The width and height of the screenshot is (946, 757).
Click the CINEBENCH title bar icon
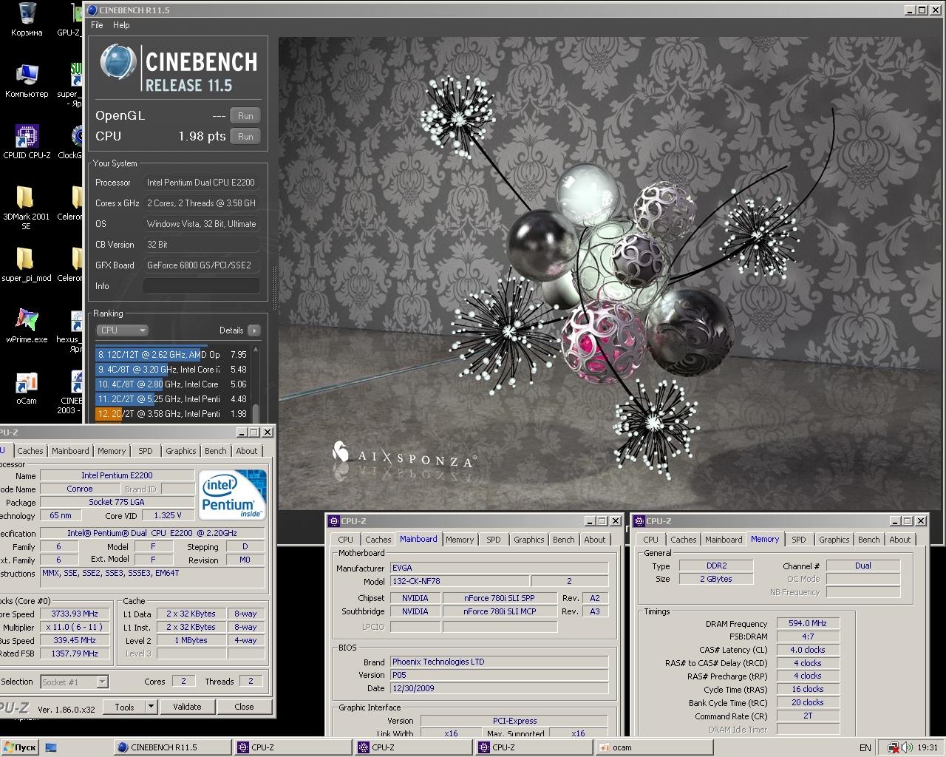point(92,10)
